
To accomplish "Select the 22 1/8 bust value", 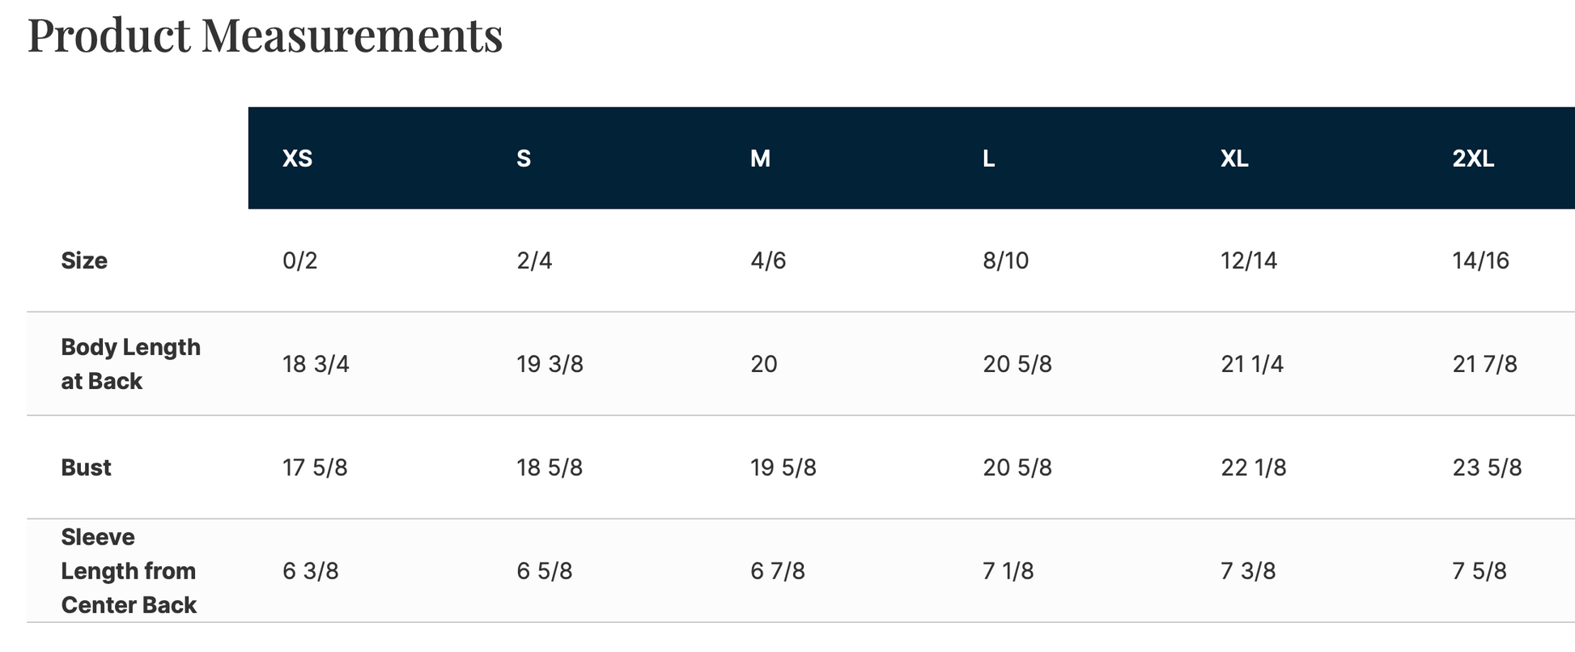I will [x=1253, y=468].
